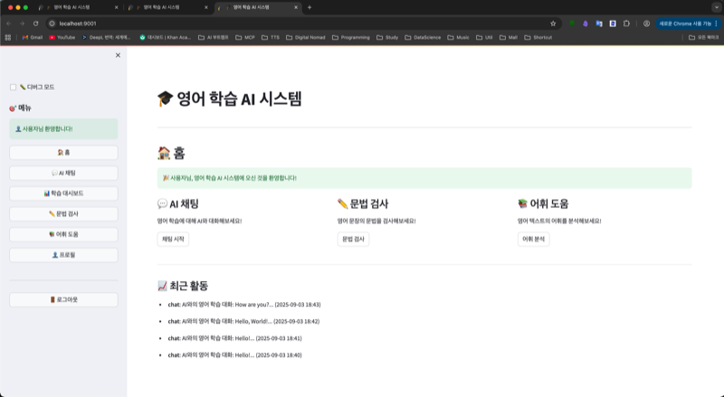
Task: Open the 학습 대시보드 sidebar item
Action: point(63,194)
